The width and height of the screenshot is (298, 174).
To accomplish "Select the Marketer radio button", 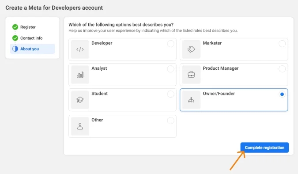I will (282, 44).
